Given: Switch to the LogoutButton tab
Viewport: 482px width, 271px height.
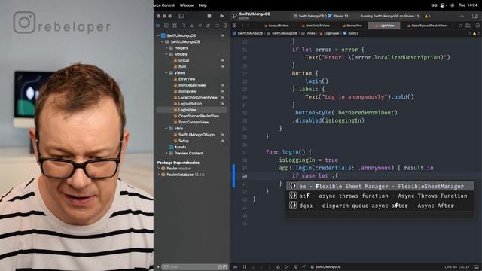Looking at the screenshot, I should (x=277, y=26).
